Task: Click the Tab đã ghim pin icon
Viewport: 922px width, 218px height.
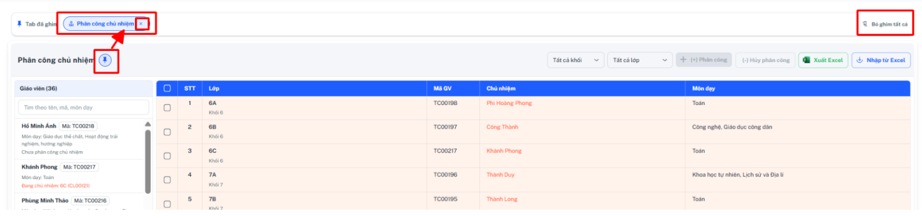Action: click(x=19, y=24)
